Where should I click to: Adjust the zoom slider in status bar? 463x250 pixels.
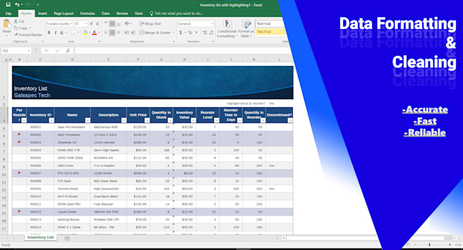[x=430, y=245]
